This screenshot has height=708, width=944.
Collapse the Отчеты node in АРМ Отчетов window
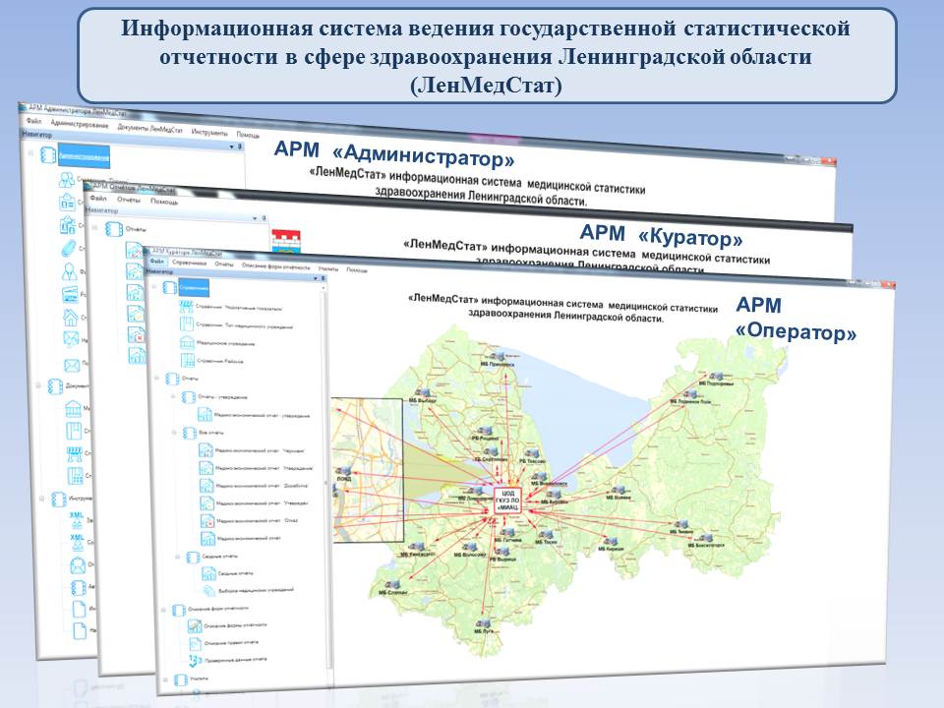94,227
